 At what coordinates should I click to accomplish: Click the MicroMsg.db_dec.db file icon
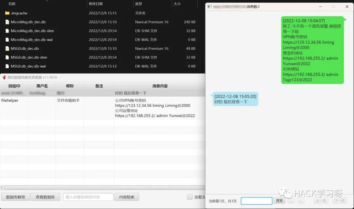[x=7, y=22]
